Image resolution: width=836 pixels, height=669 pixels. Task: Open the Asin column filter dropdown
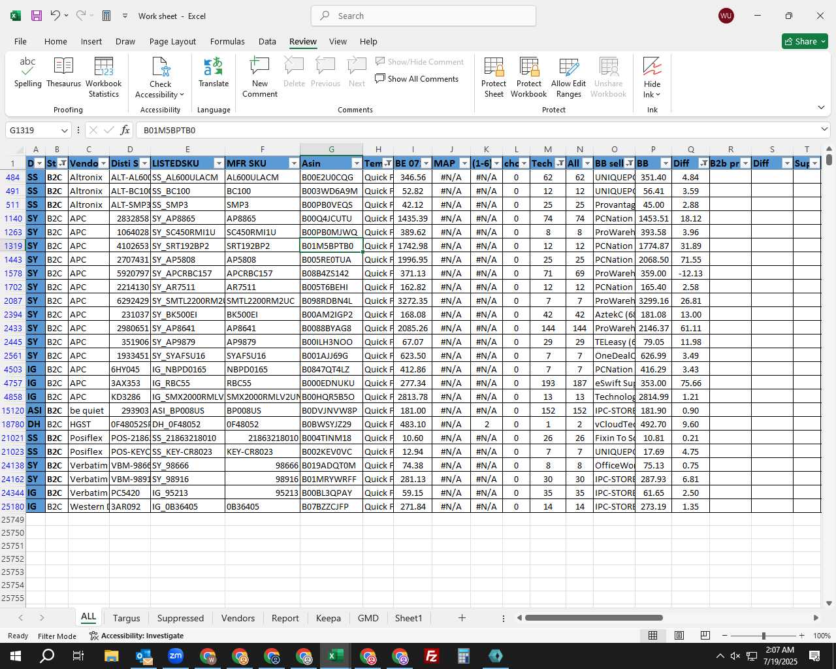(x=357, y=163)
